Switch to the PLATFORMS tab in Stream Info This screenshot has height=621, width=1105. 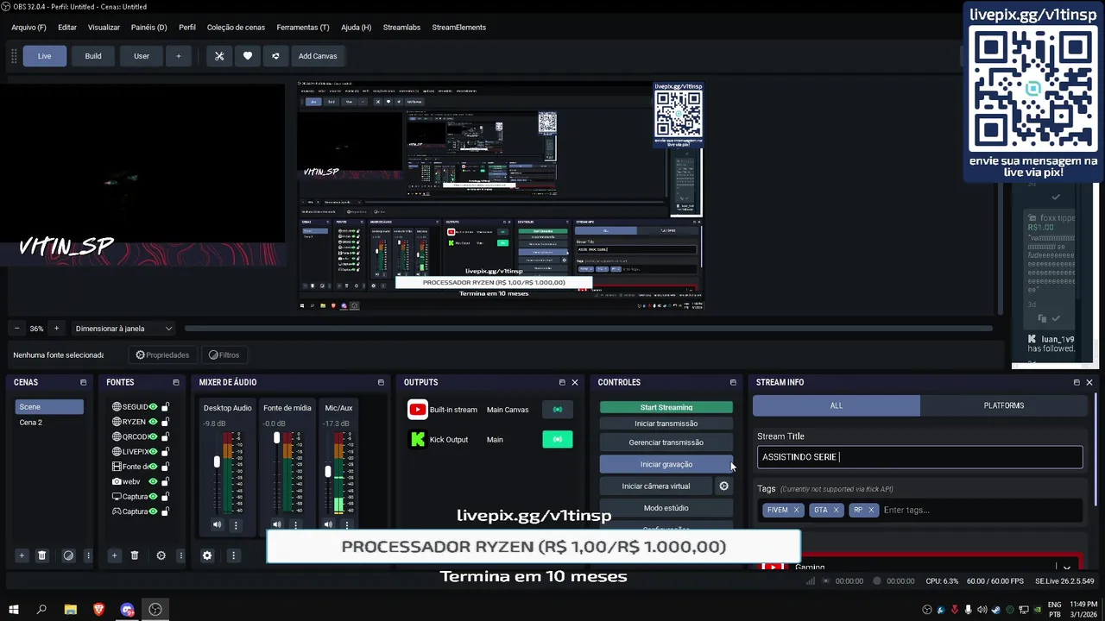tap(1004, 405)
